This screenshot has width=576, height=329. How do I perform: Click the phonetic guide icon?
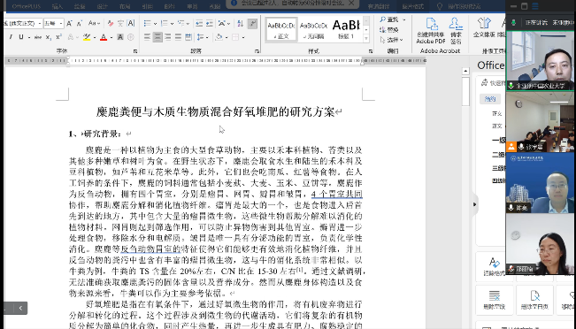120,24
